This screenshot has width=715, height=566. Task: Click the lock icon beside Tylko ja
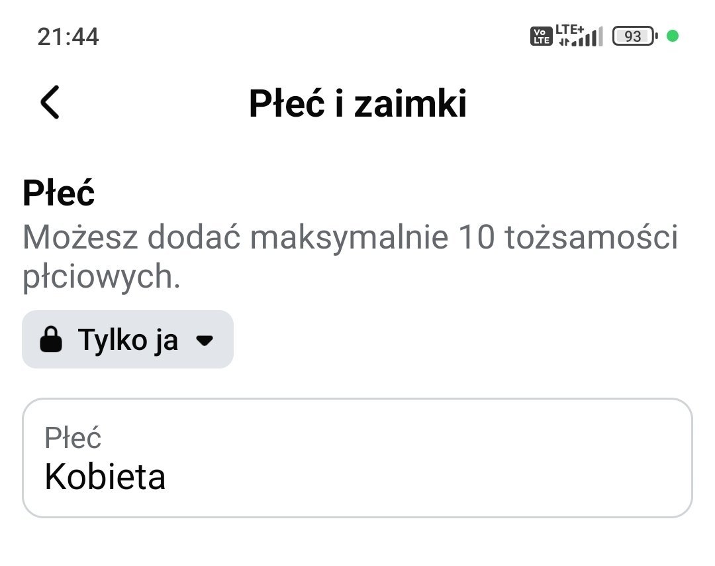51,341
